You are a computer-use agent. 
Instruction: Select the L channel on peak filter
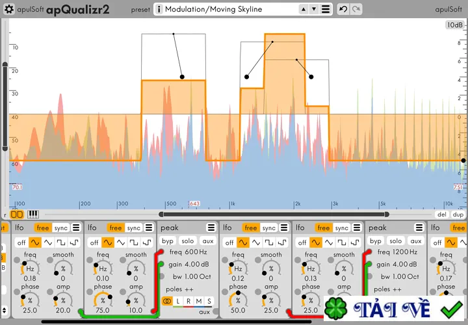click(x=178, y=301)
